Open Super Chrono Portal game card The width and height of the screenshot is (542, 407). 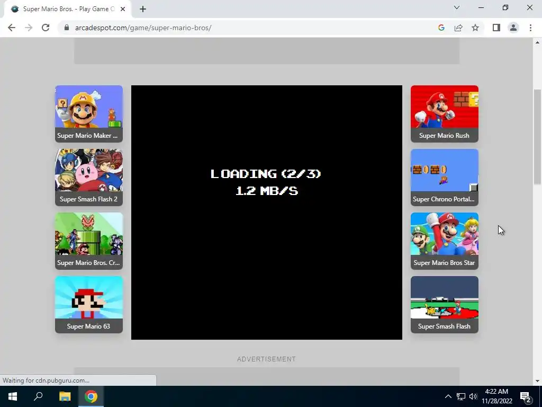(445, 178)
